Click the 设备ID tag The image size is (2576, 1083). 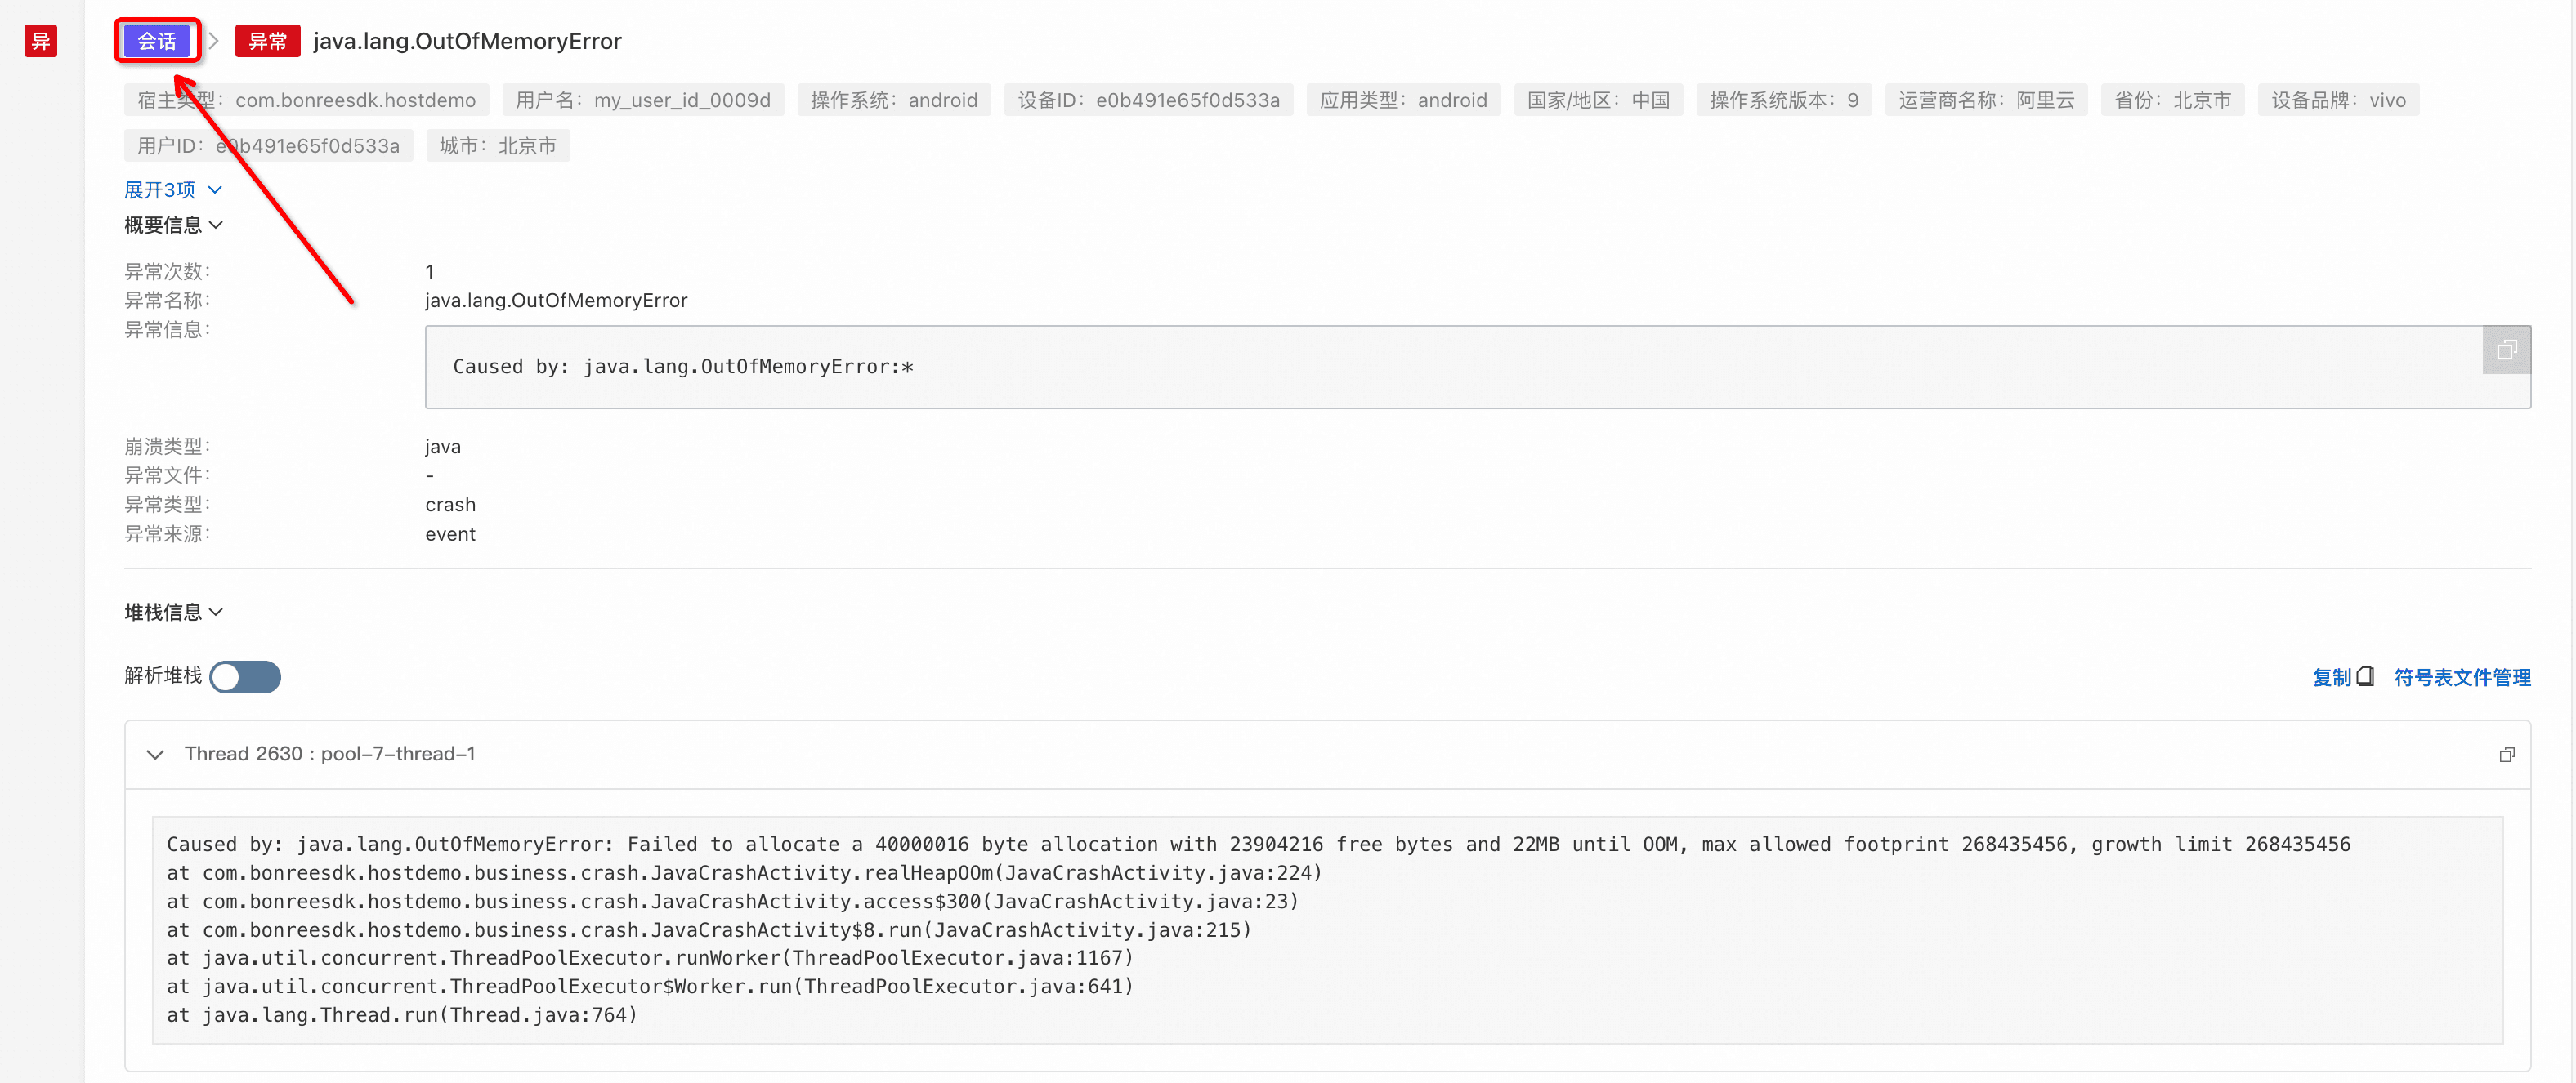[x=1148, y=100]
